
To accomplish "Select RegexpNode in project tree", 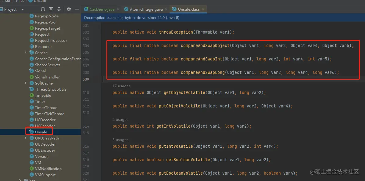I will [x=47, y=16].
